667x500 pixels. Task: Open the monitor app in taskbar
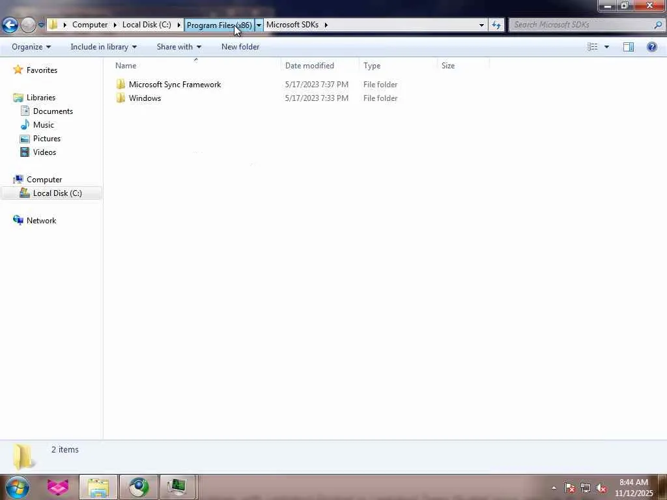pyautogui.click(x=177, y=487)
